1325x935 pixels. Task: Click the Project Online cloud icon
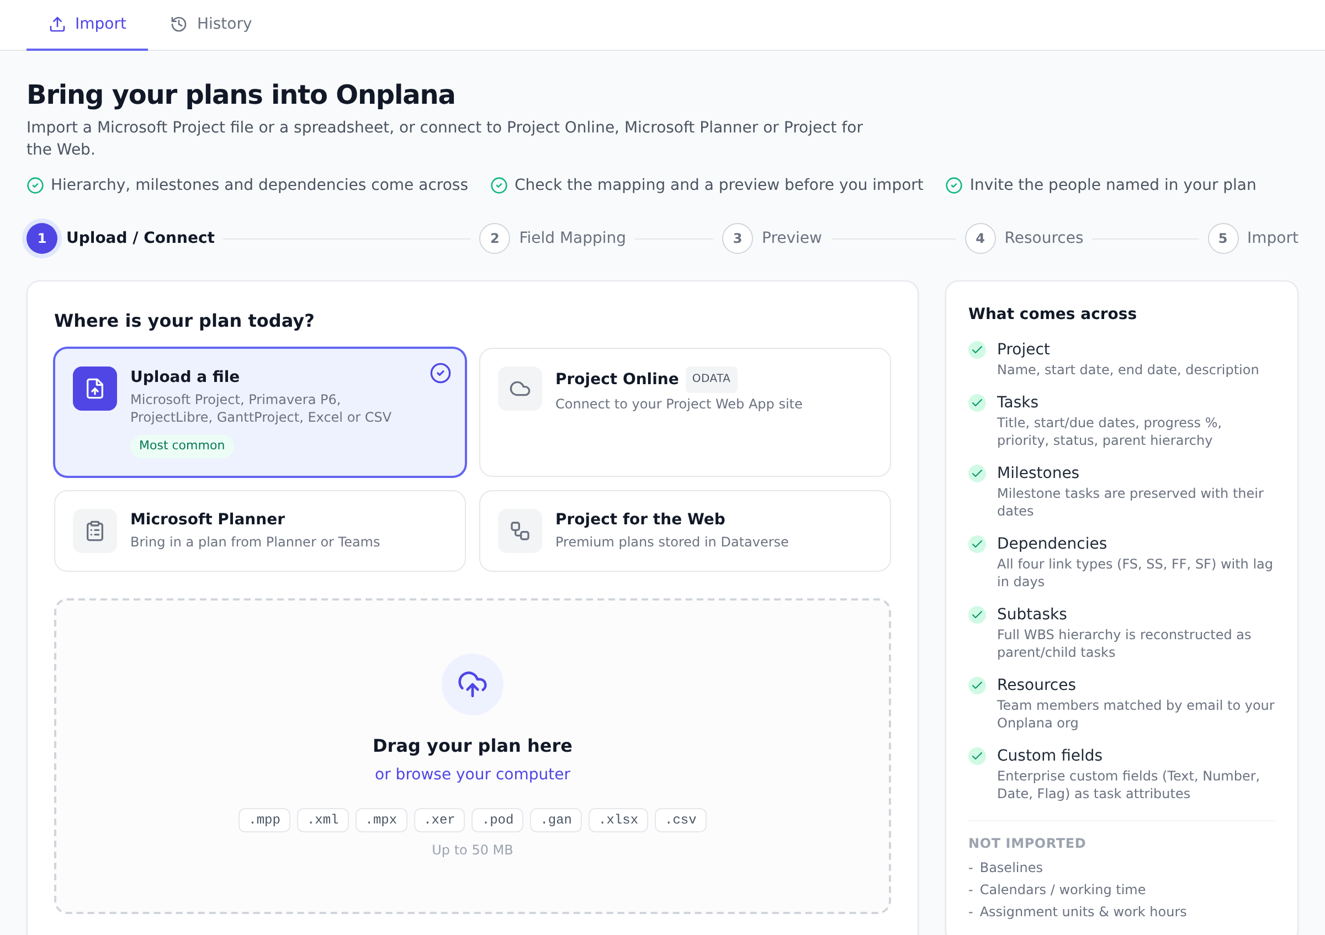coord(520,388)
